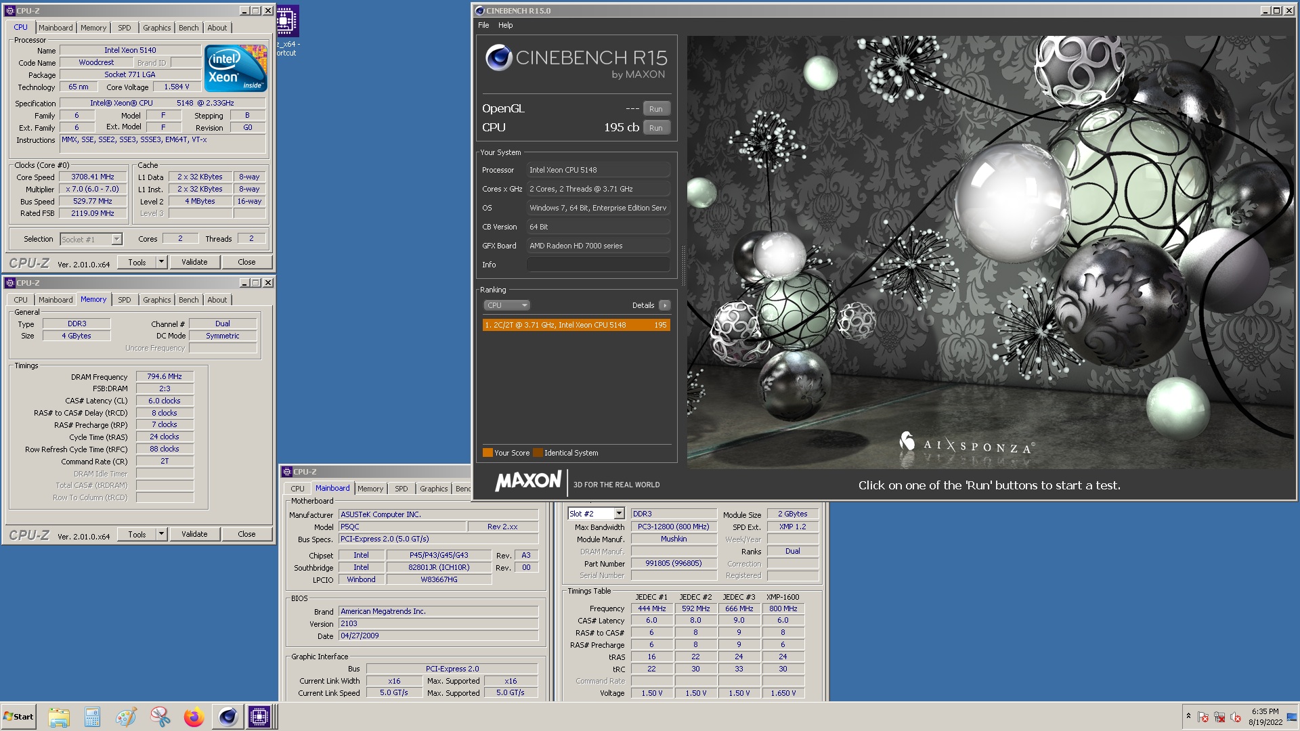1300x731 pixels.
Task: Click the AMD Radeon HD 7000 series field
Action: pyautogui.click(x=599, y=246)
